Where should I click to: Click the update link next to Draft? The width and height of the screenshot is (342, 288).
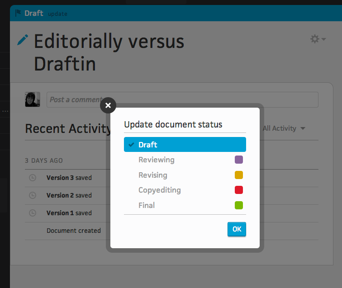click(x=57, y=14)
